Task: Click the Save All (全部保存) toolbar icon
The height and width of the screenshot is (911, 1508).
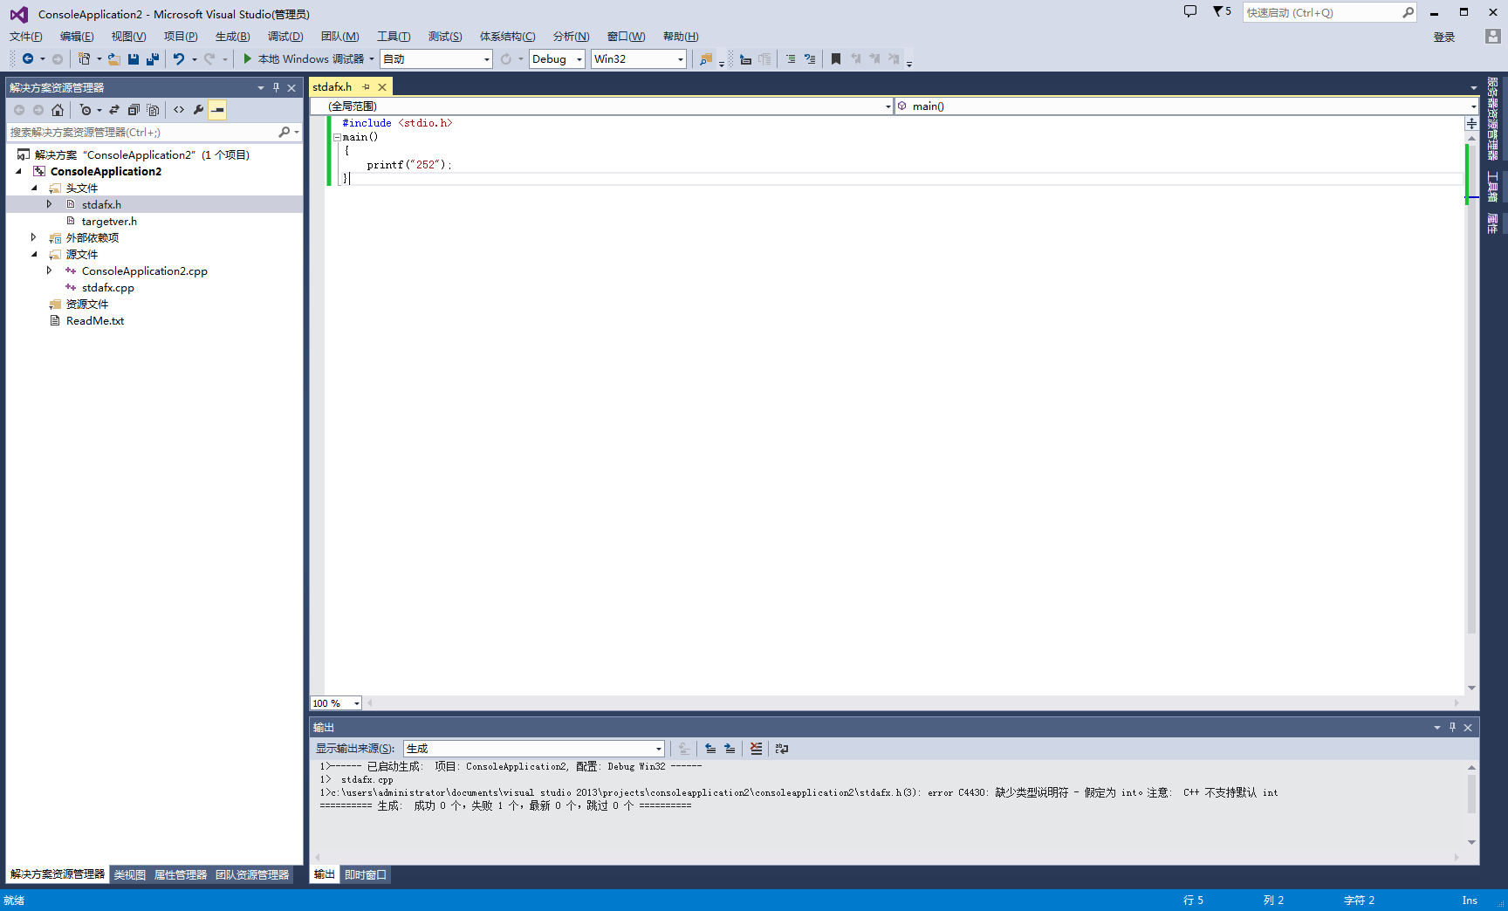Action: pos(153,58)
